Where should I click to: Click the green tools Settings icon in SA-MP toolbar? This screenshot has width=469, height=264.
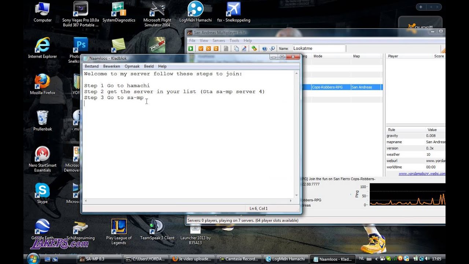[x=254, y=48]
